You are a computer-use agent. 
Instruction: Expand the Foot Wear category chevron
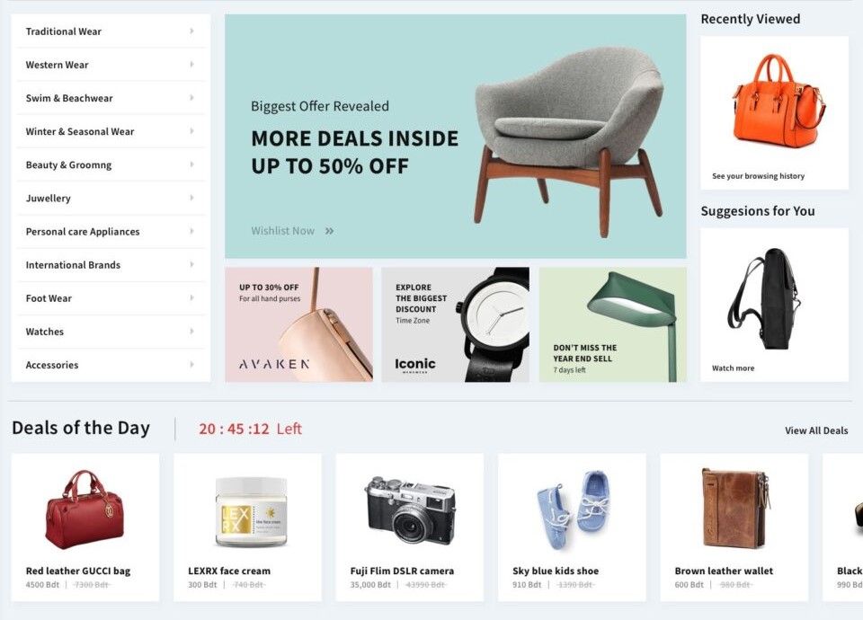coord(191,297)
